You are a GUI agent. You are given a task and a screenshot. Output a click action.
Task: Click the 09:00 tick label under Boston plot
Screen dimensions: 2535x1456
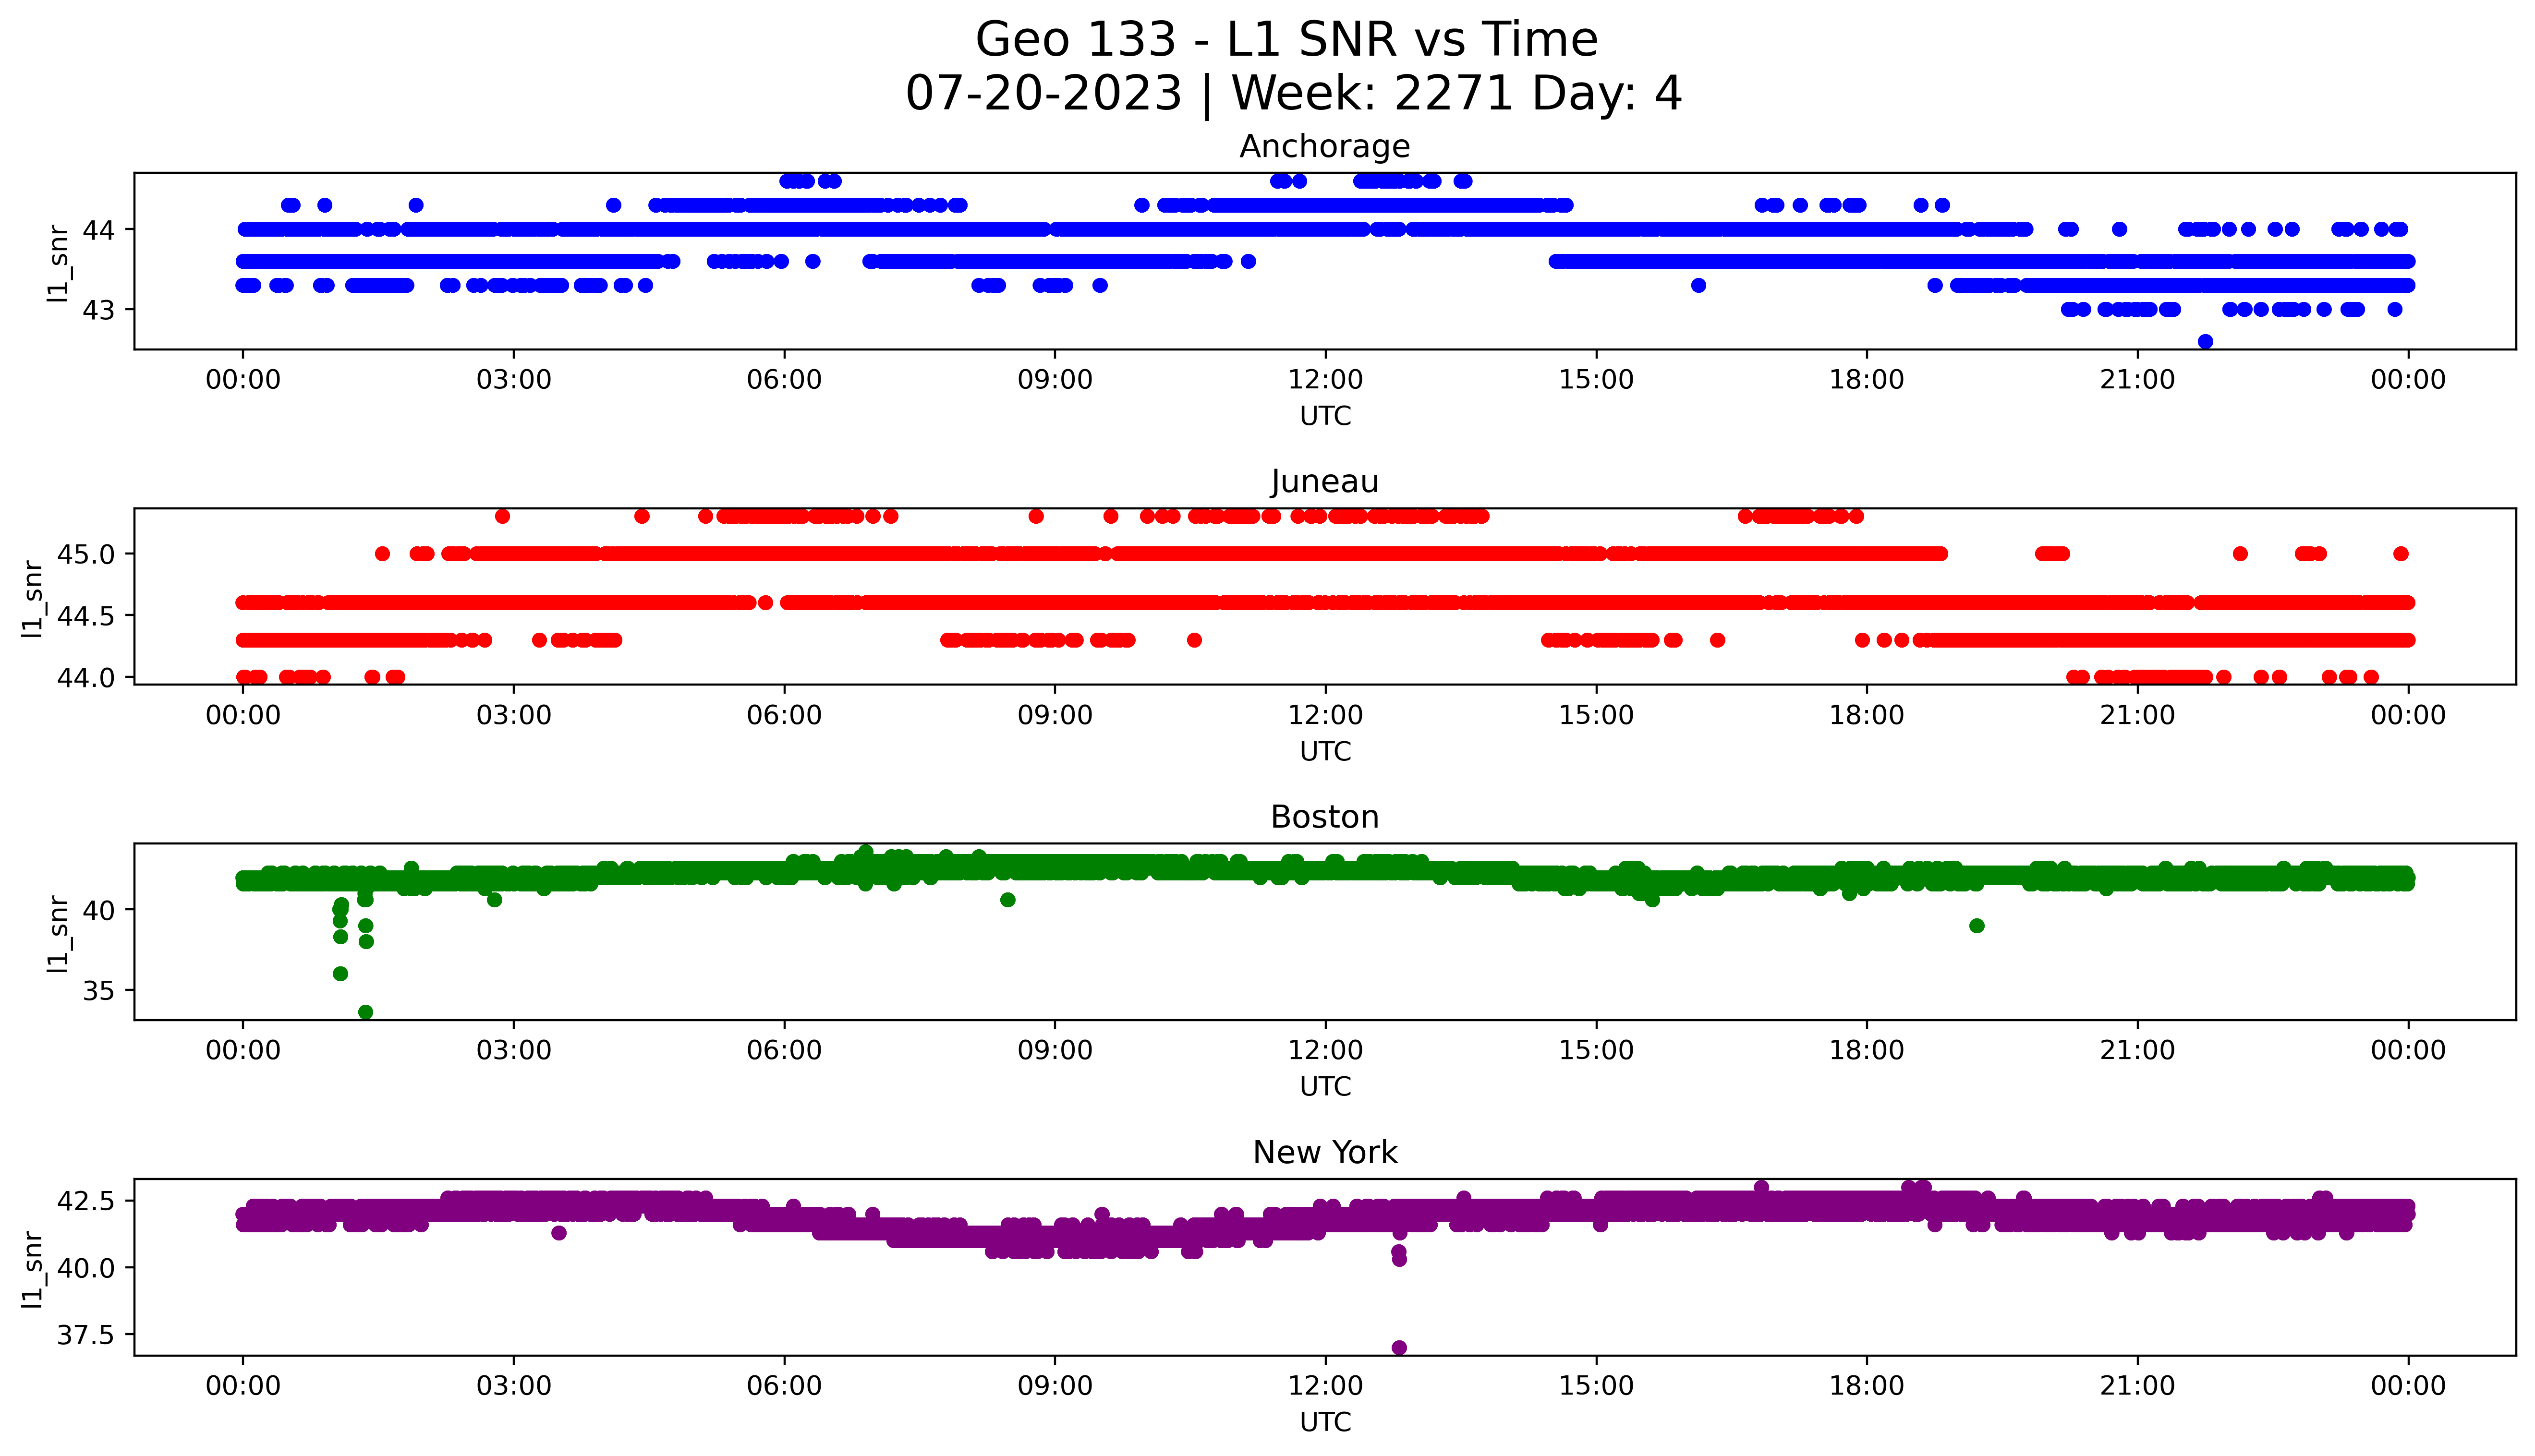(1055, 1050)
